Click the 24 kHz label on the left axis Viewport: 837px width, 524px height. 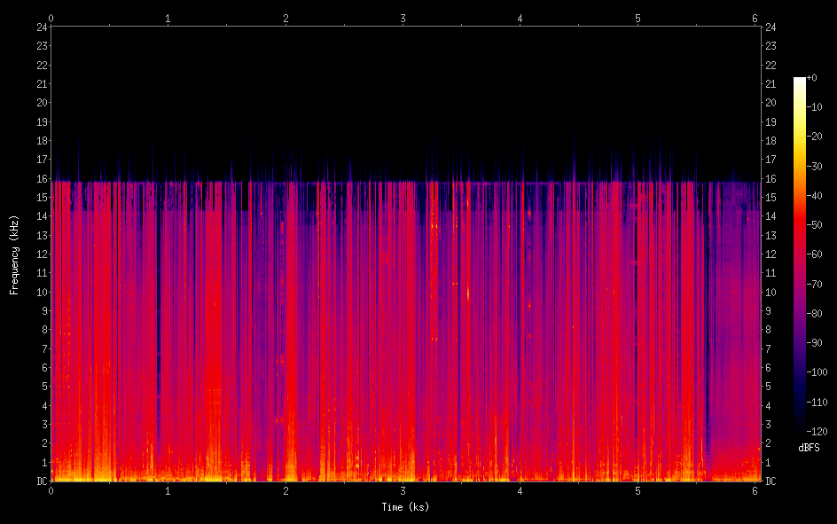click(41, 27)
